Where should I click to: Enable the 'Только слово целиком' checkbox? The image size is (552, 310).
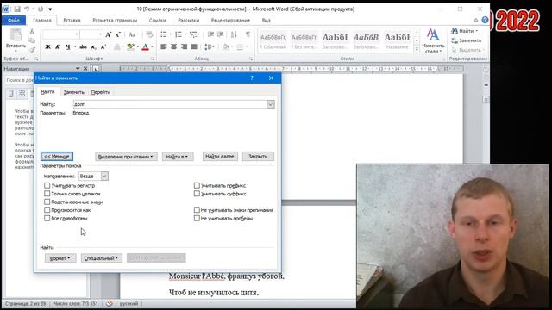click(47, 194)
